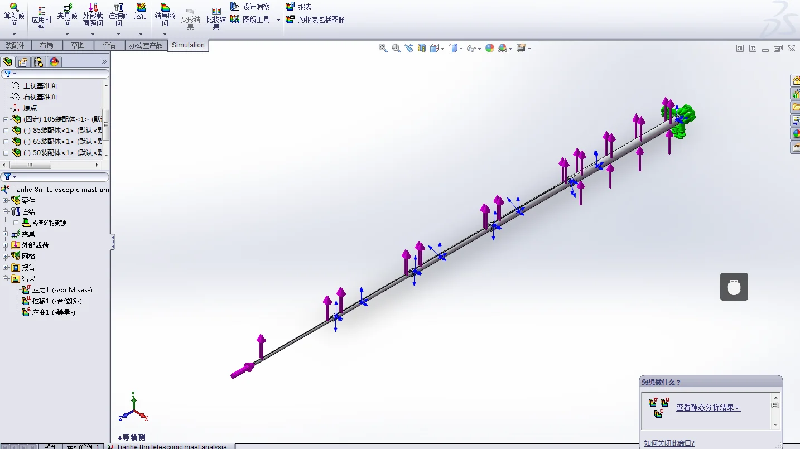Click the 设计洞察 design insight button

pos(250,7)
